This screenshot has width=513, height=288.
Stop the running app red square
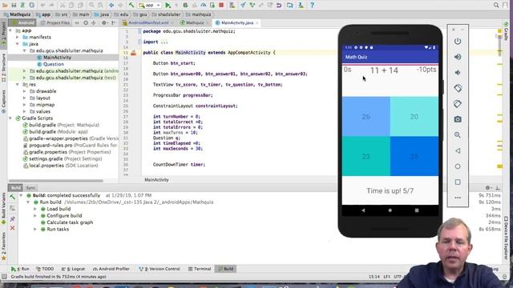(221, 6)
